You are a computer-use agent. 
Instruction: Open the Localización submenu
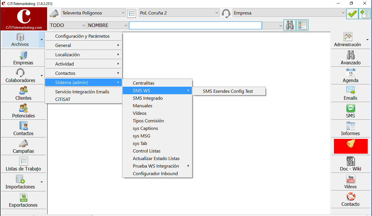point(84,55)
